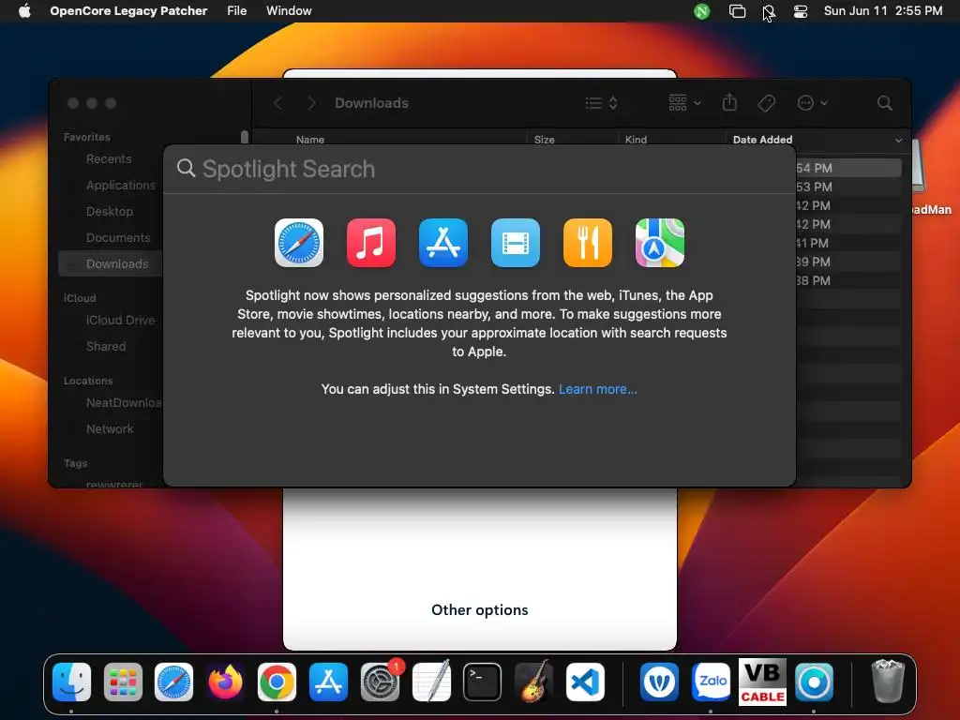Select Downloads in Finder sidebar
This screenshot has width=960, height=720.
pos(111,263)
